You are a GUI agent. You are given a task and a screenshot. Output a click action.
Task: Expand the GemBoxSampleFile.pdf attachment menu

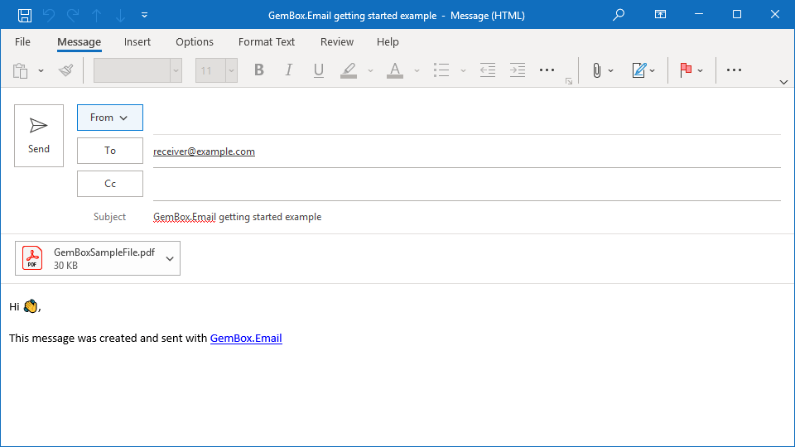[x=170, y=258]
